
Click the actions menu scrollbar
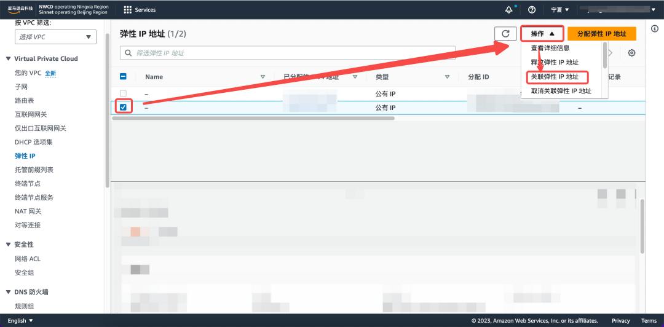click(x=605, y=55)
